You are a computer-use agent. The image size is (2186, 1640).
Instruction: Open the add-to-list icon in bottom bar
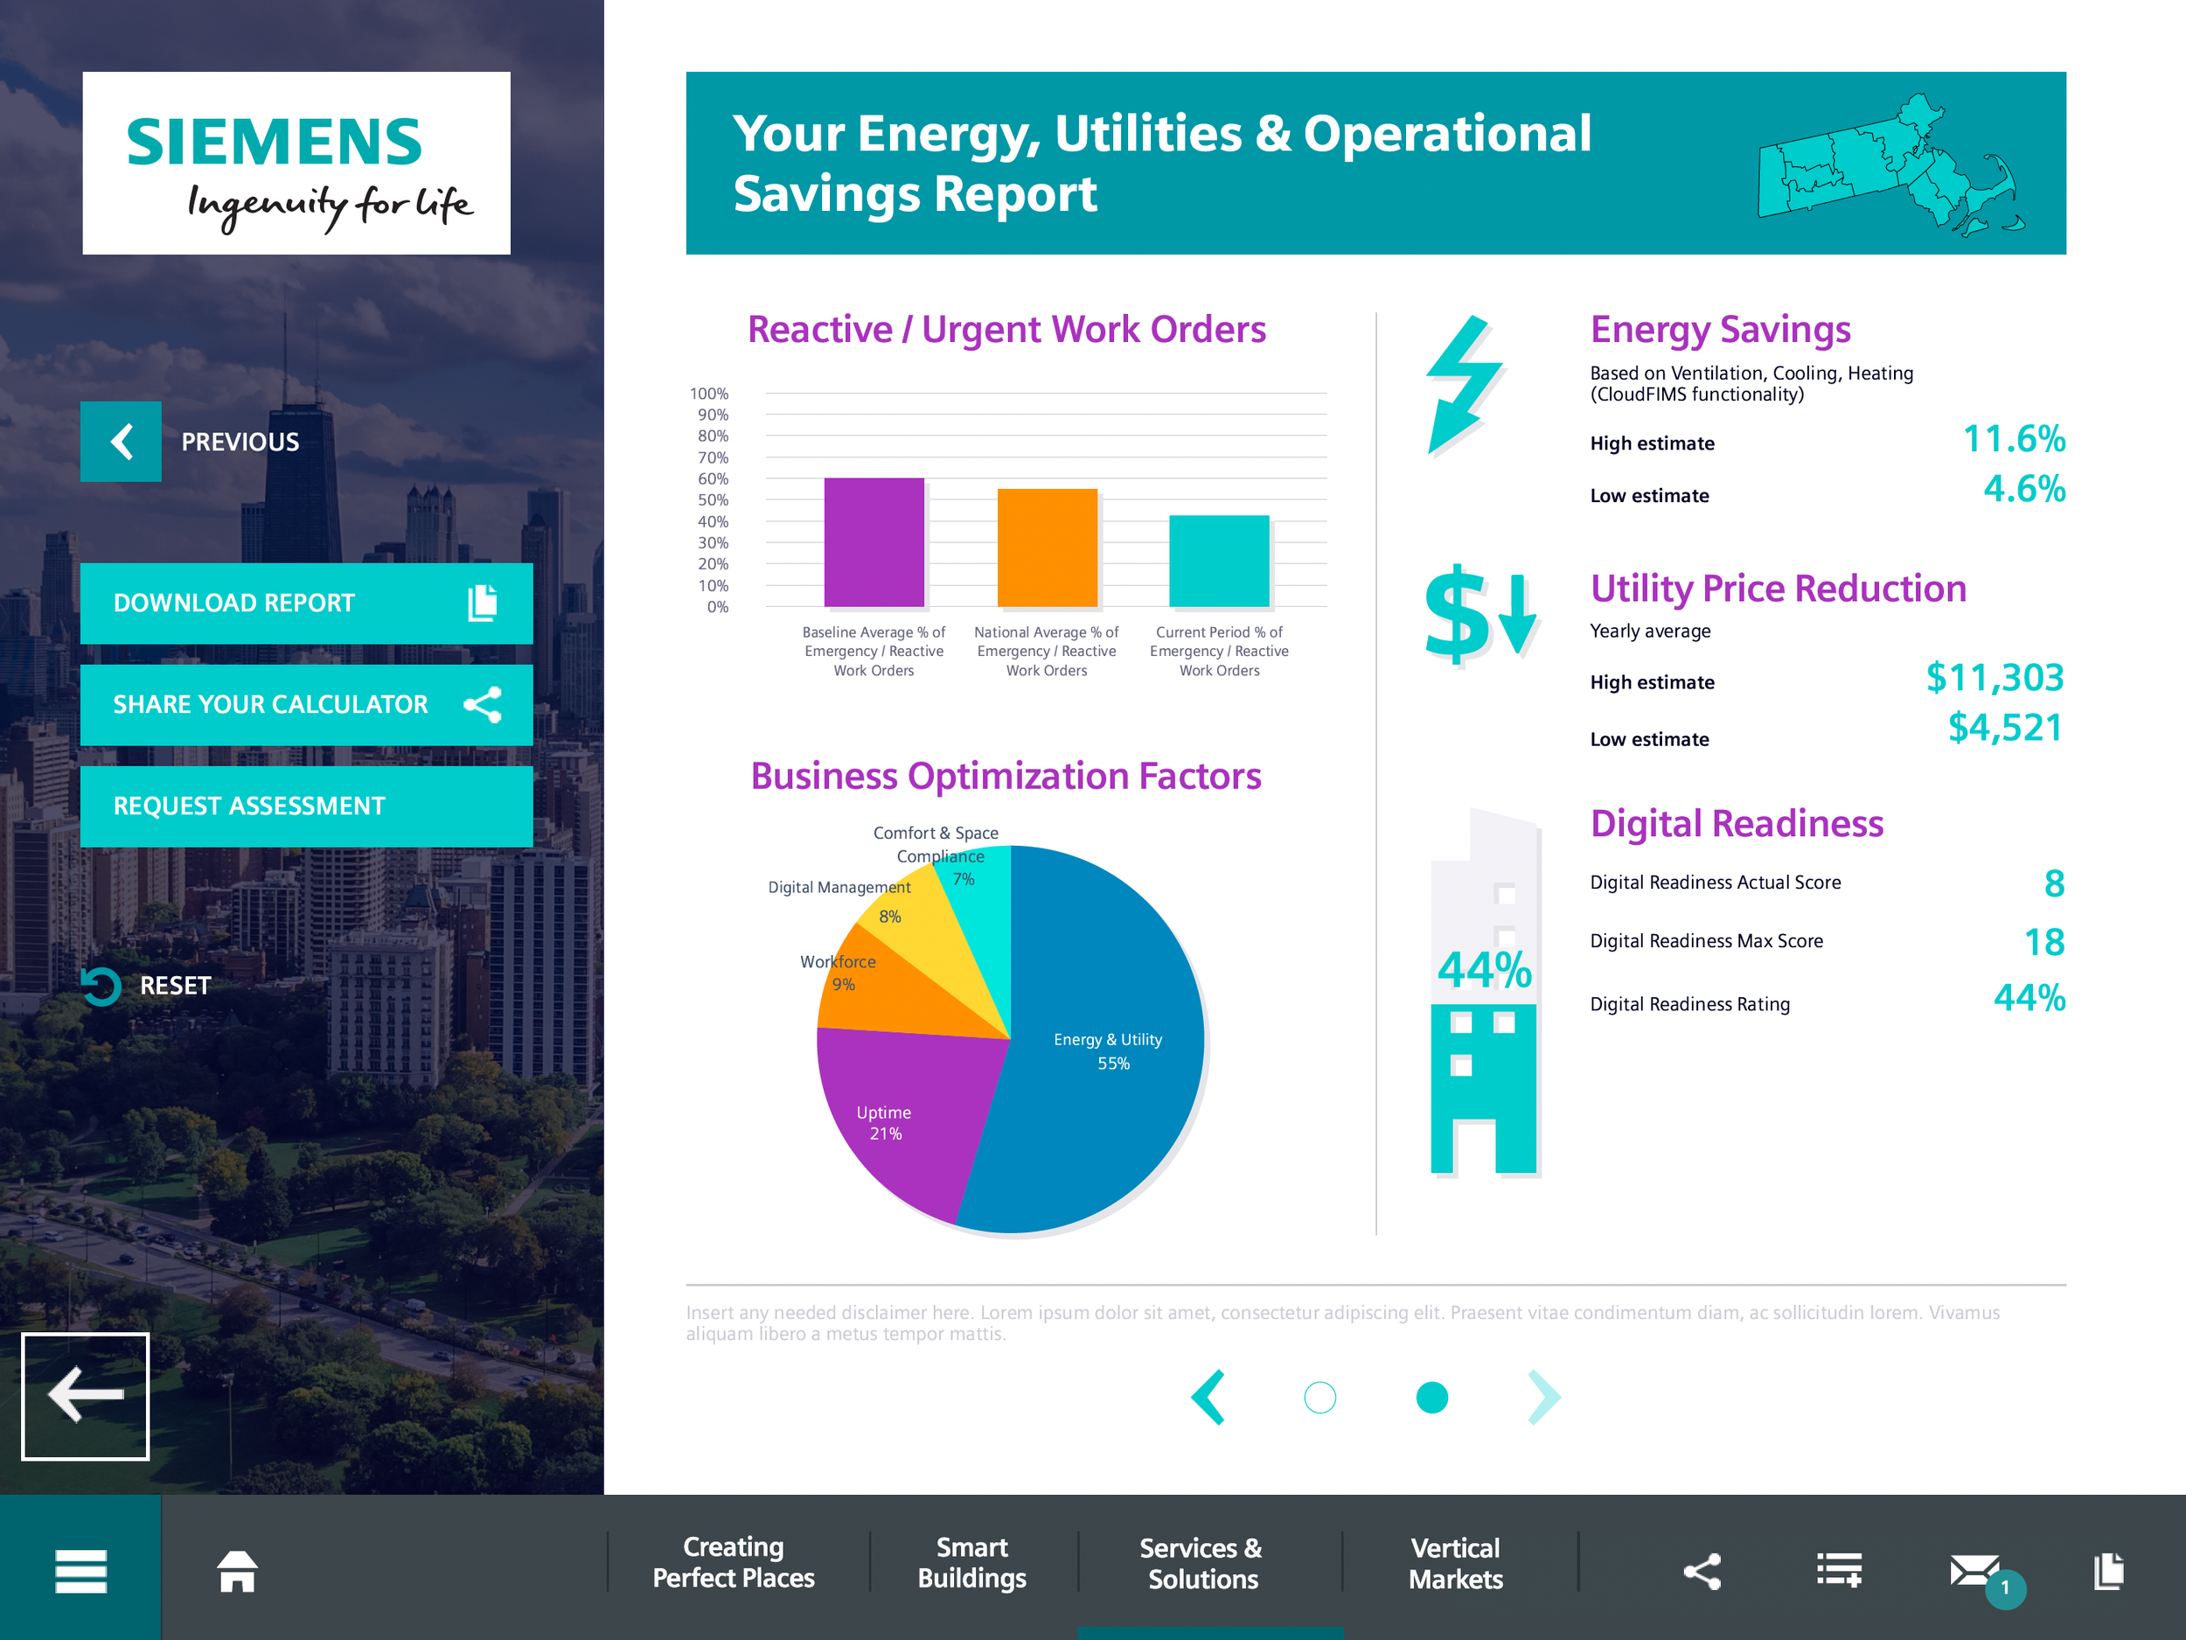tap(1838, 1570)
